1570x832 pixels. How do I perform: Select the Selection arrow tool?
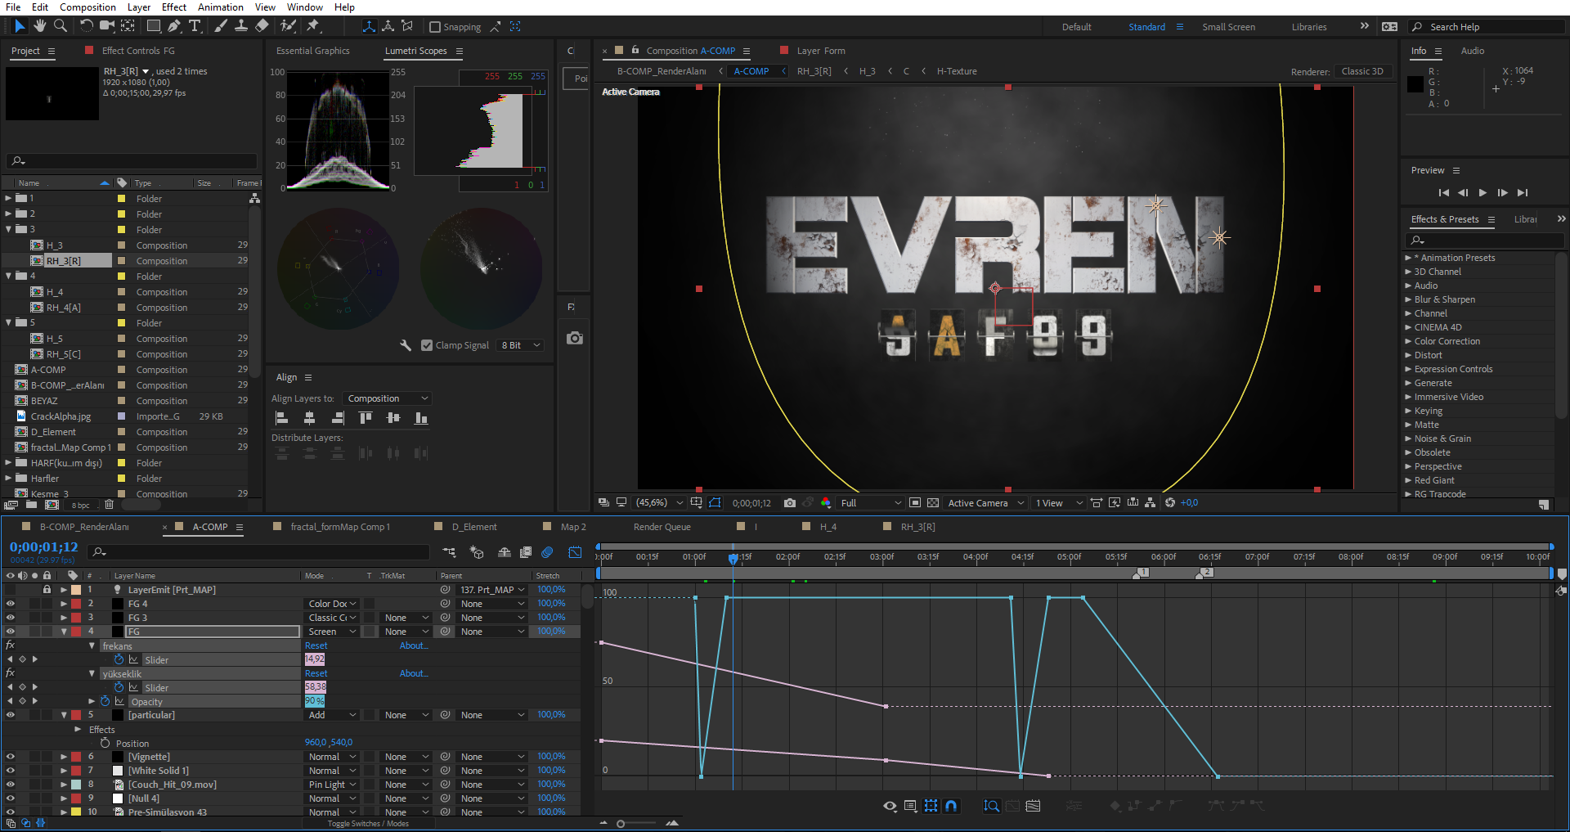20,26
